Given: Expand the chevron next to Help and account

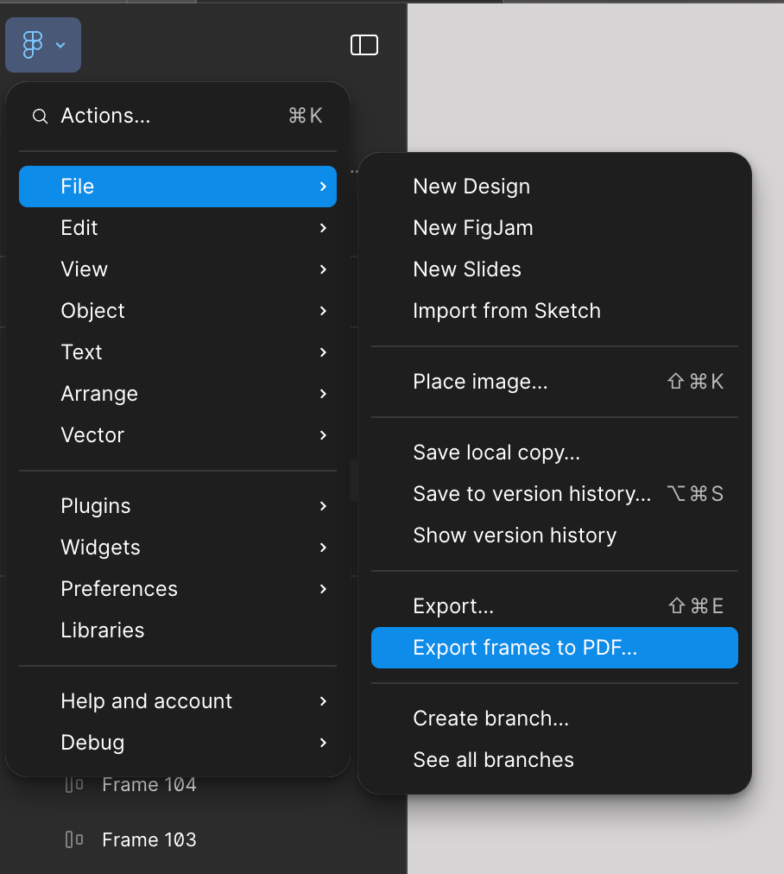Looking at the screenshot, I should (x=323, y=701).
